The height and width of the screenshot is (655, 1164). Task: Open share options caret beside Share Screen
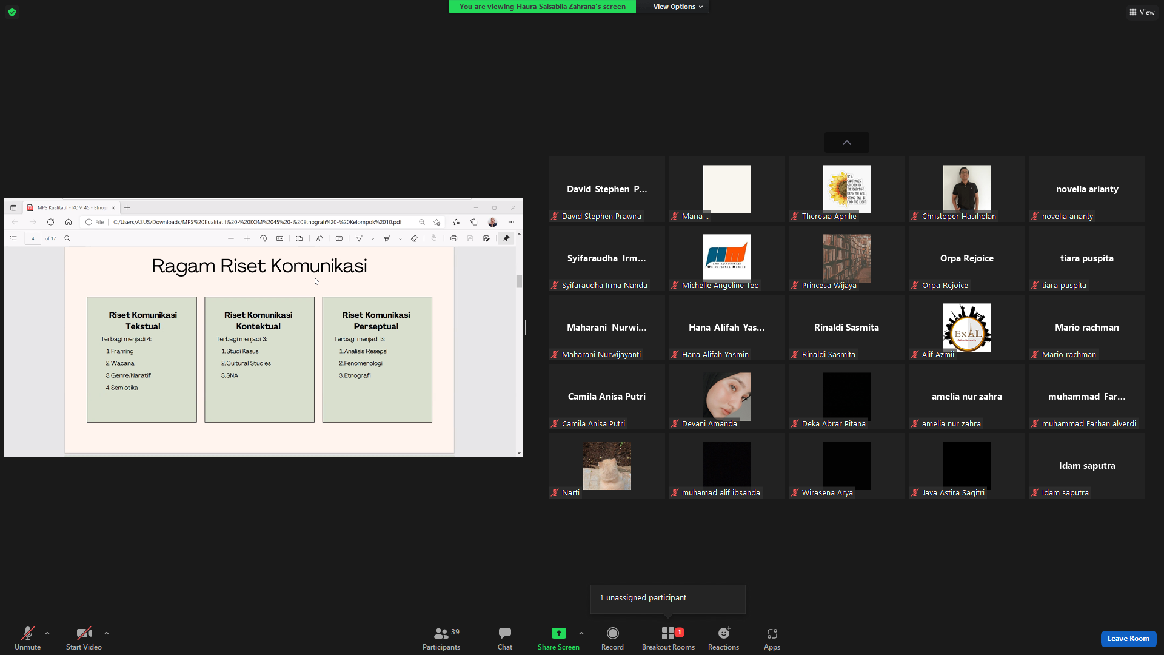(x=581, y=633)
